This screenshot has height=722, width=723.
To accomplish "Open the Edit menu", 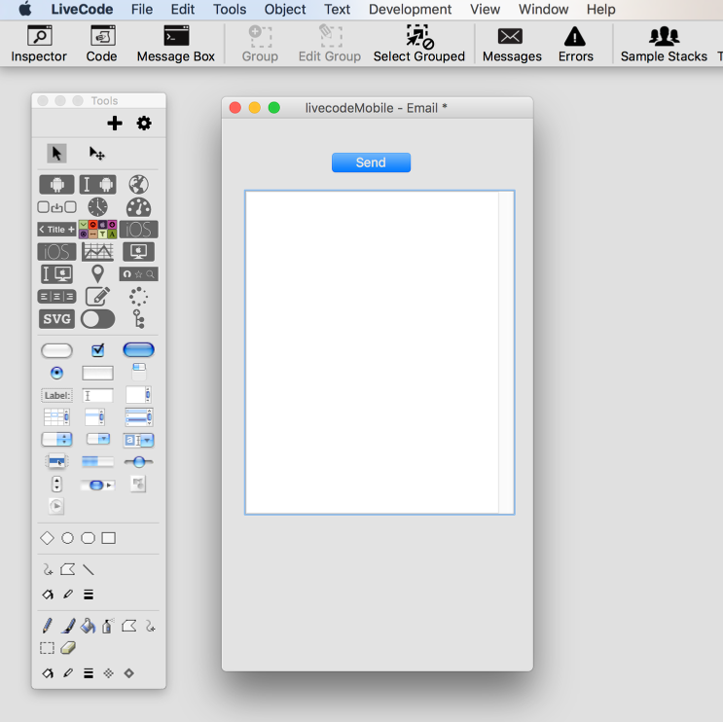I will click(183, 9).
